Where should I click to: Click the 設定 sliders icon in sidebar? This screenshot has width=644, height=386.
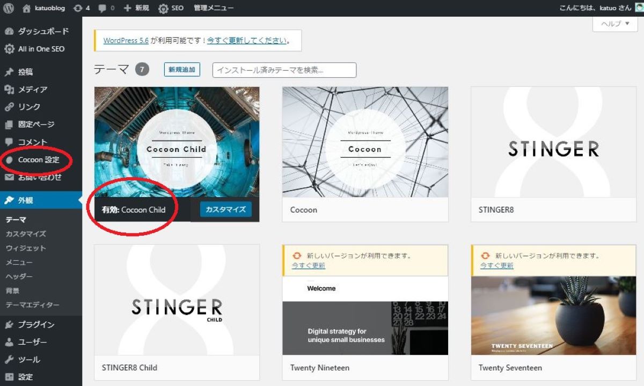9,377
